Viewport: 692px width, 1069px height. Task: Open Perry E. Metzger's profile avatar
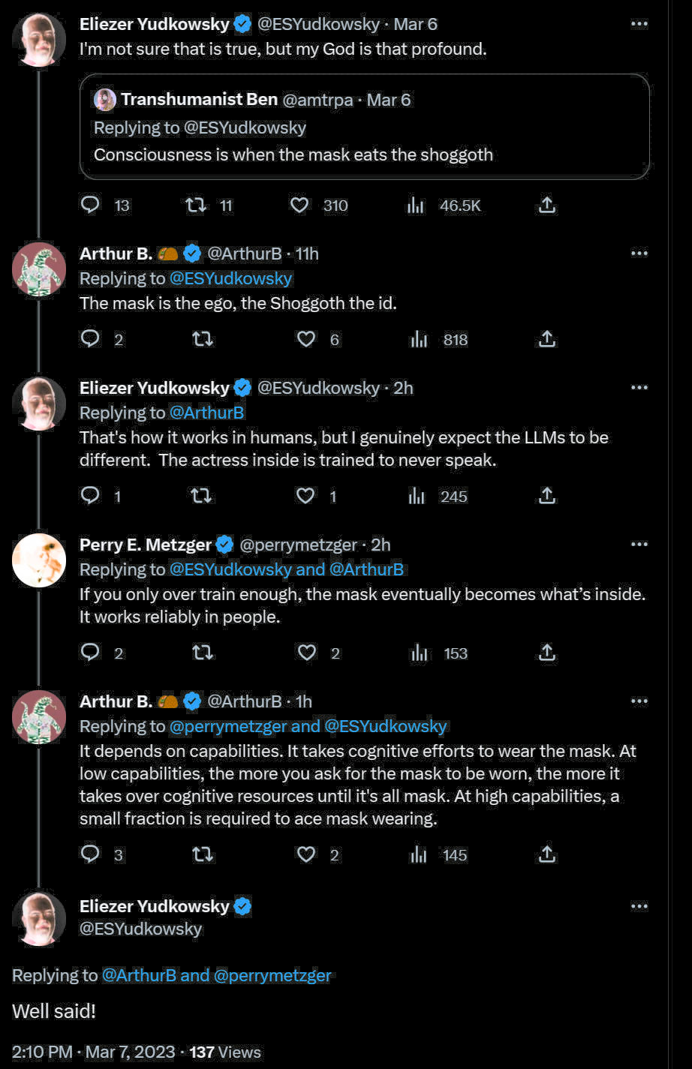click(x=39, y=560)
